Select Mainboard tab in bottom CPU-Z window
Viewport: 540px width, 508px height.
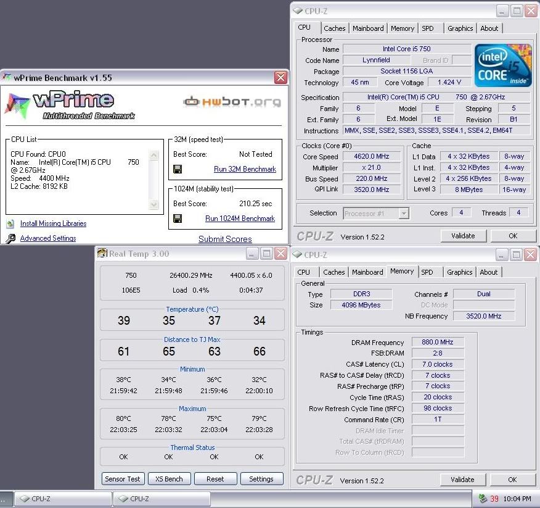coord(367,272)
